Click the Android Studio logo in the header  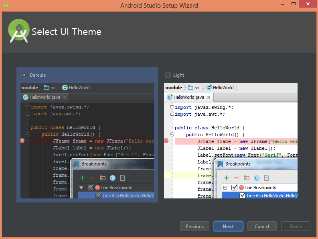pos(19,31)
